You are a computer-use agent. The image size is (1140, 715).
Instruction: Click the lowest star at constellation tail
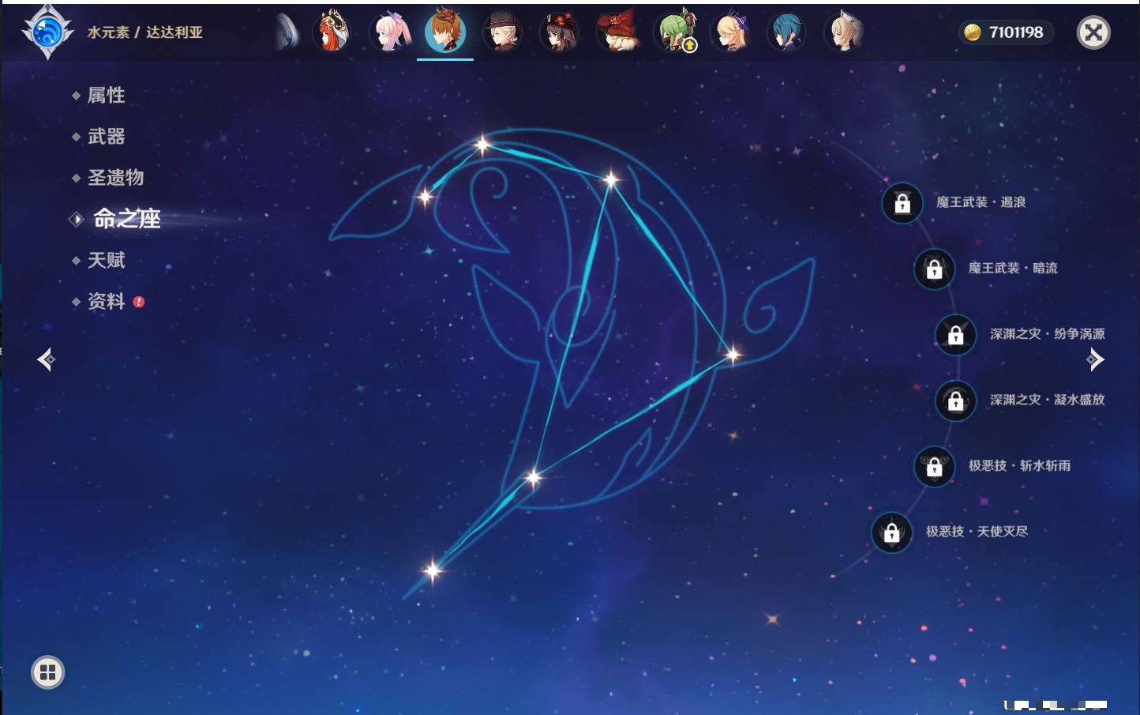(x=433, y=570)
